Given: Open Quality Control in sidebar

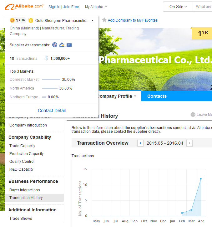Looking at the screenshot, I should click(x=22, y=162).
